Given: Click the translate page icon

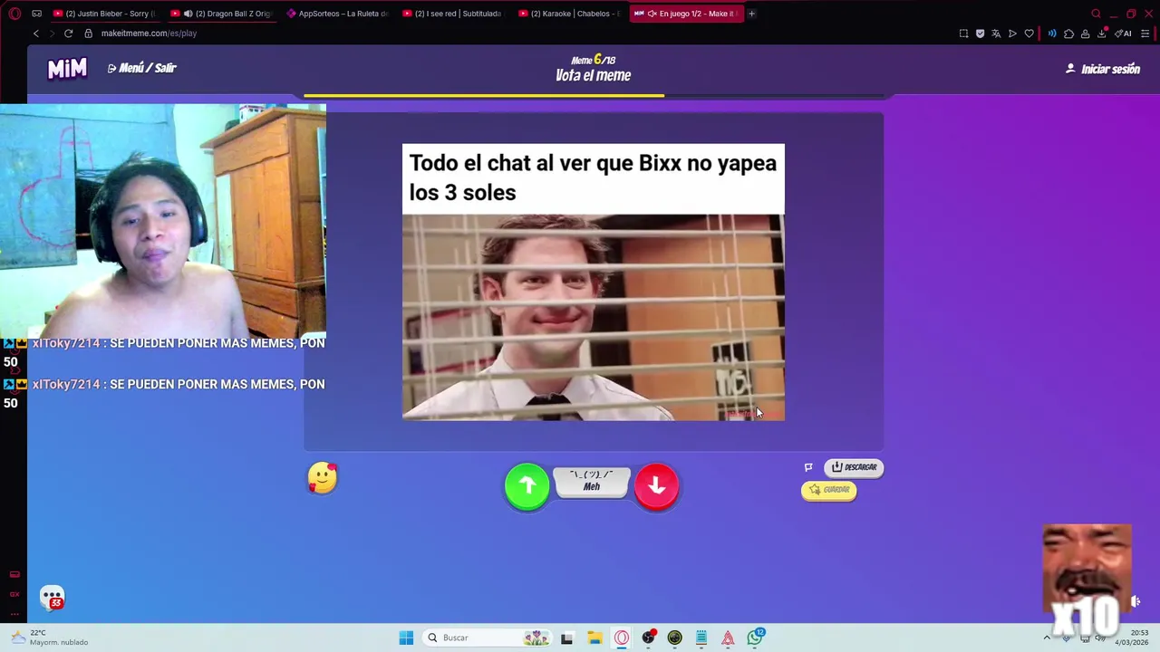Looking at the screenshot, I should point(996,34).
